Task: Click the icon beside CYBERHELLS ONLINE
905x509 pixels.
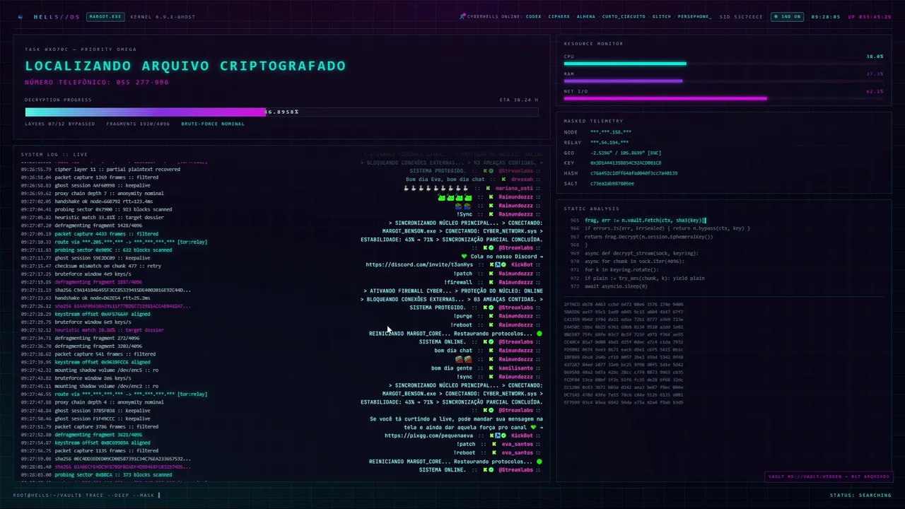Action: pos(462,16)
